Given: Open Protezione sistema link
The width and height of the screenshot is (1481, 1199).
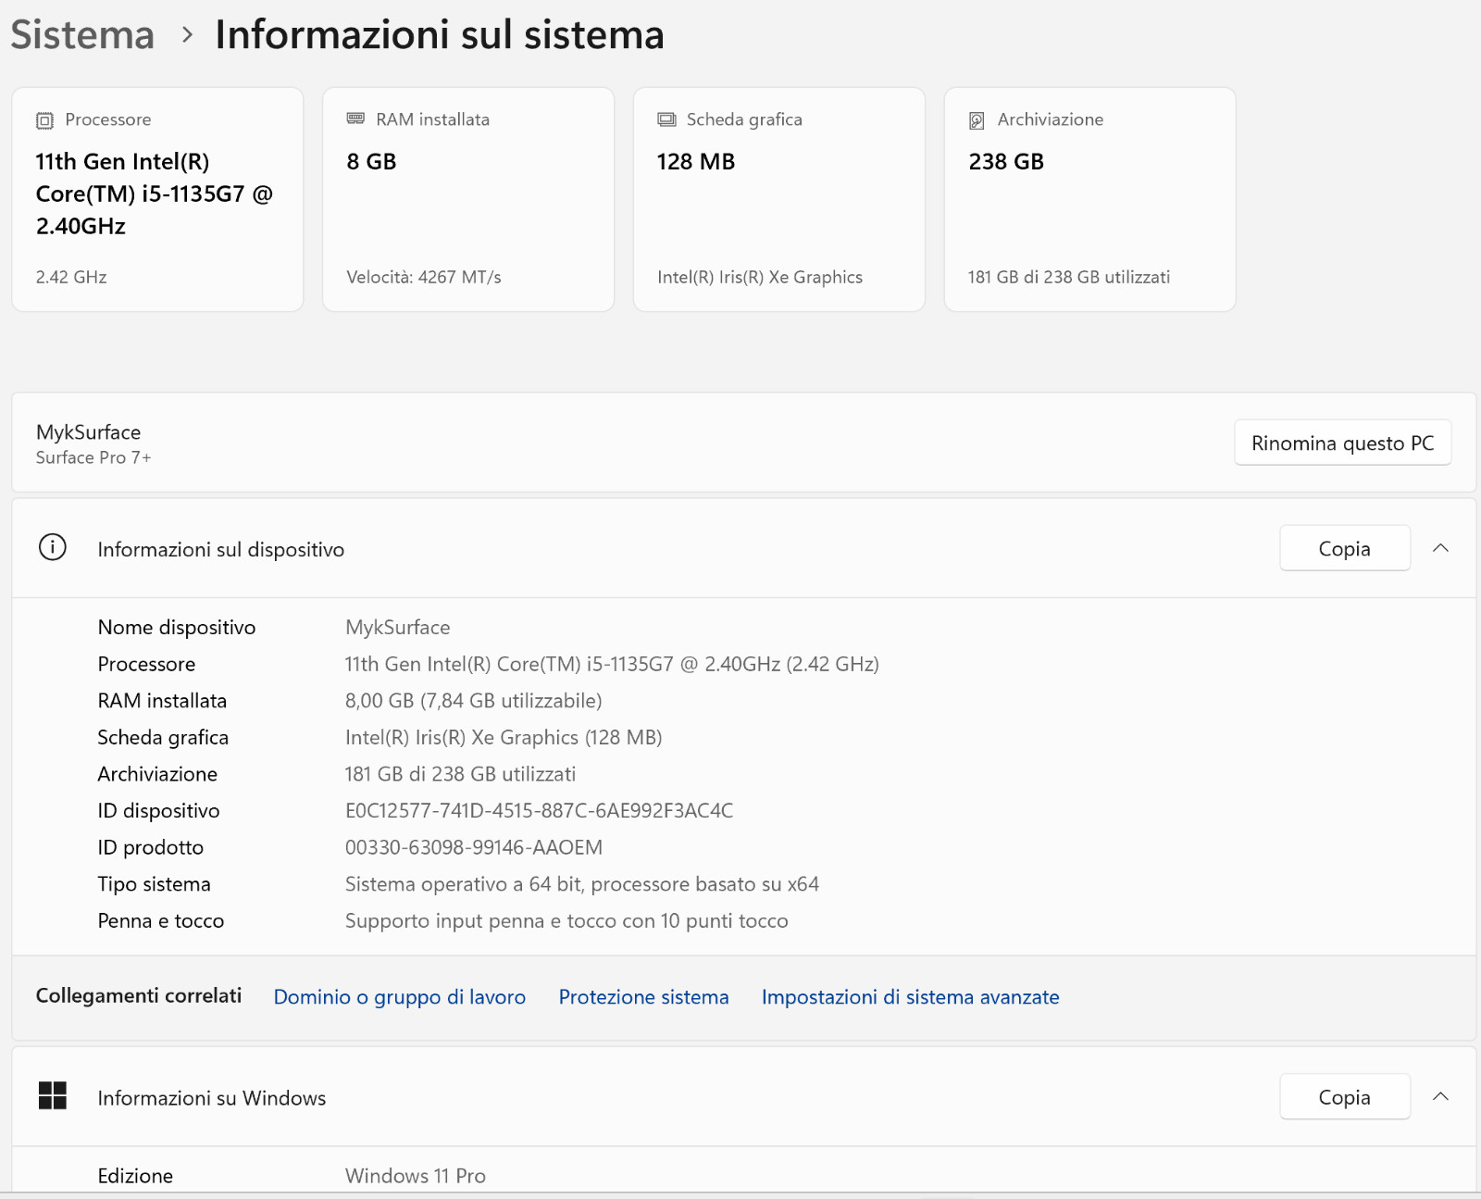Looking at the screenshot, I should 643,997.
